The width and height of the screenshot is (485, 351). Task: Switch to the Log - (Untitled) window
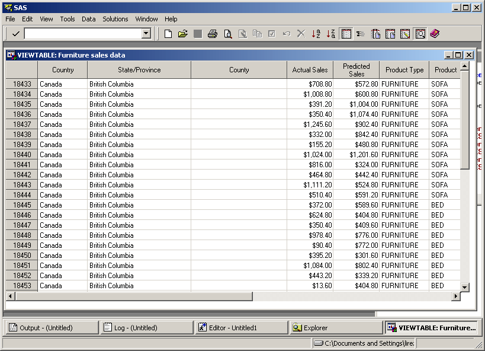point(146,327)
